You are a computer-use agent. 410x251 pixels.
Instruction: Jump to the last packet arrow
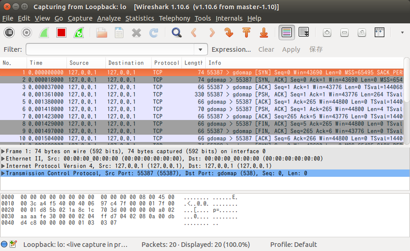[x=264, y=33]
